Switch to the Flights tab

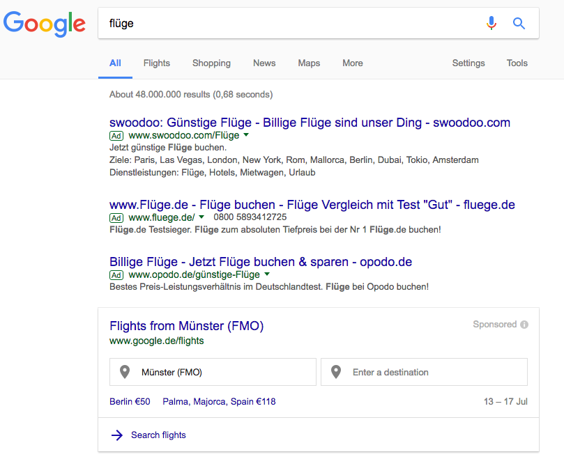coord(156,63)
